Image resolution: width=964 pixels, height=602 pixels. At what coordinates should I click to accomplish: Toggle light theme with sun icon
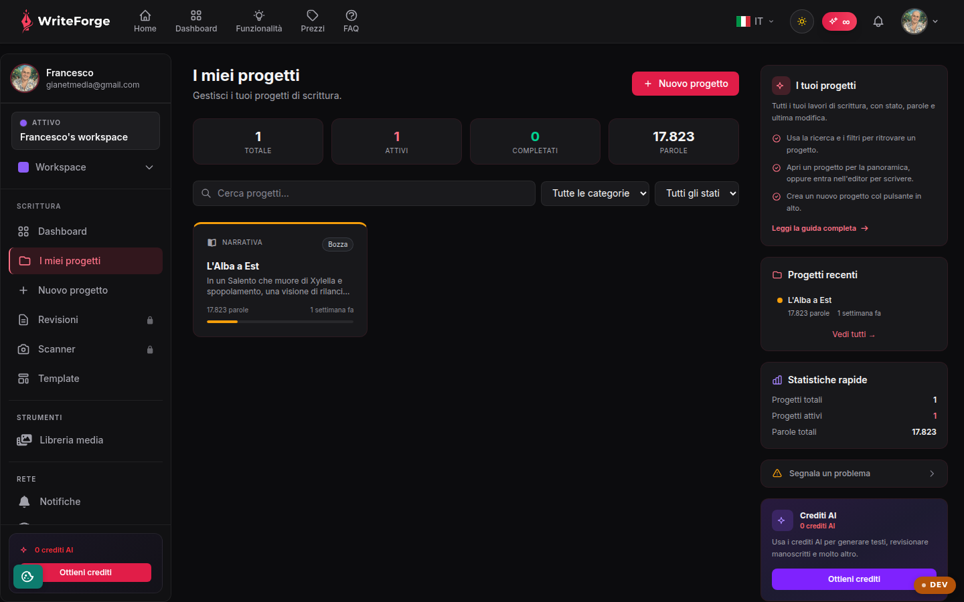802,21
